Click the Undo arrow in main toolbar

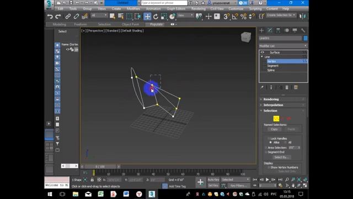tap(50, 17)
